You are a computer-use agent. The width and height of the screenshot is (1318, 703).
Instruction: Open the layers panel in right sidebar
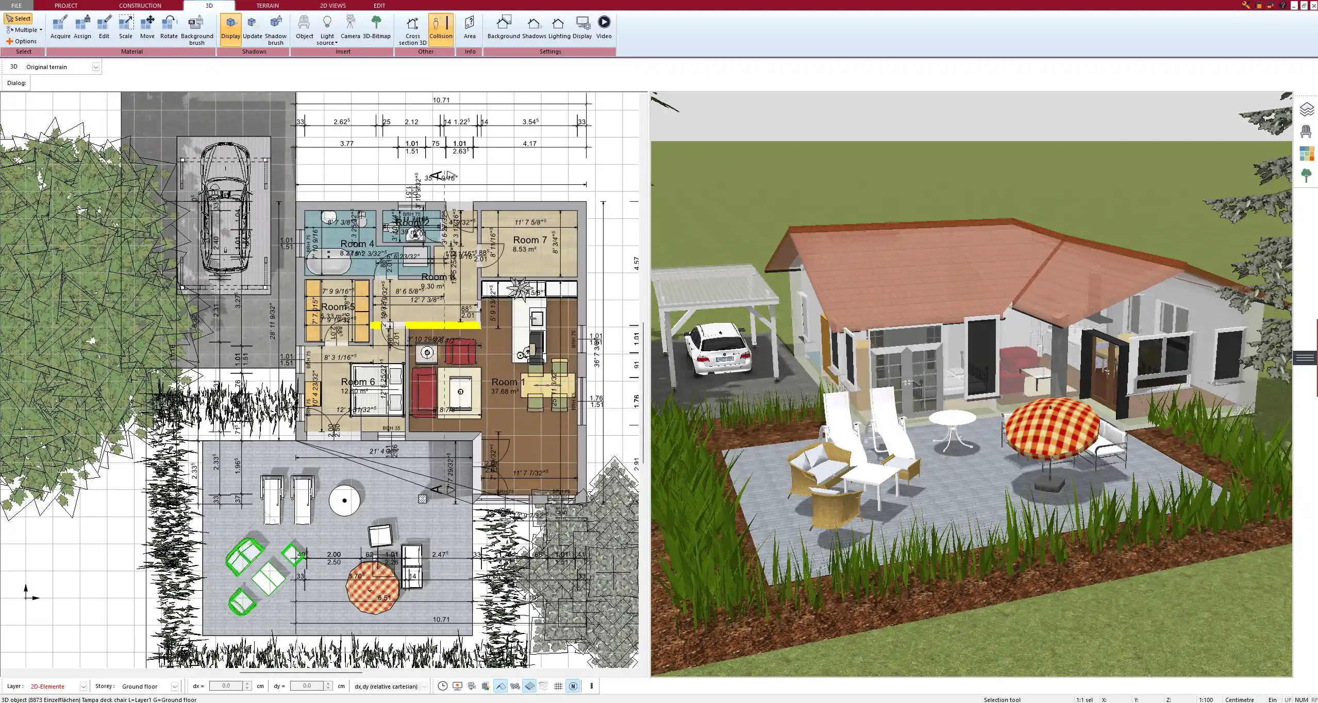1306,109
